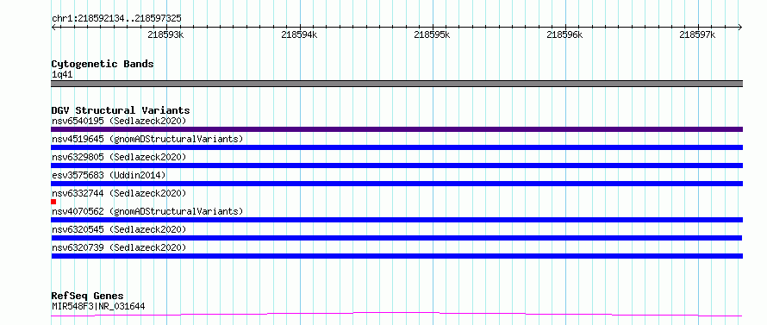The width and height of the screenshot is (767, 325).
Task: Click the esv3575683 blue variant bar
Action: point(396,184)
